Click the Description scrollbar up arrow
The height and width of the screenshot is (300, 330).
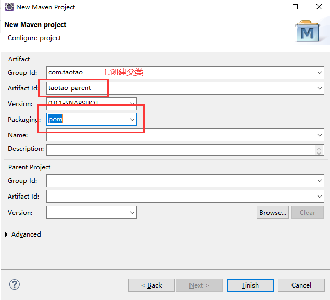coord(319,148)
